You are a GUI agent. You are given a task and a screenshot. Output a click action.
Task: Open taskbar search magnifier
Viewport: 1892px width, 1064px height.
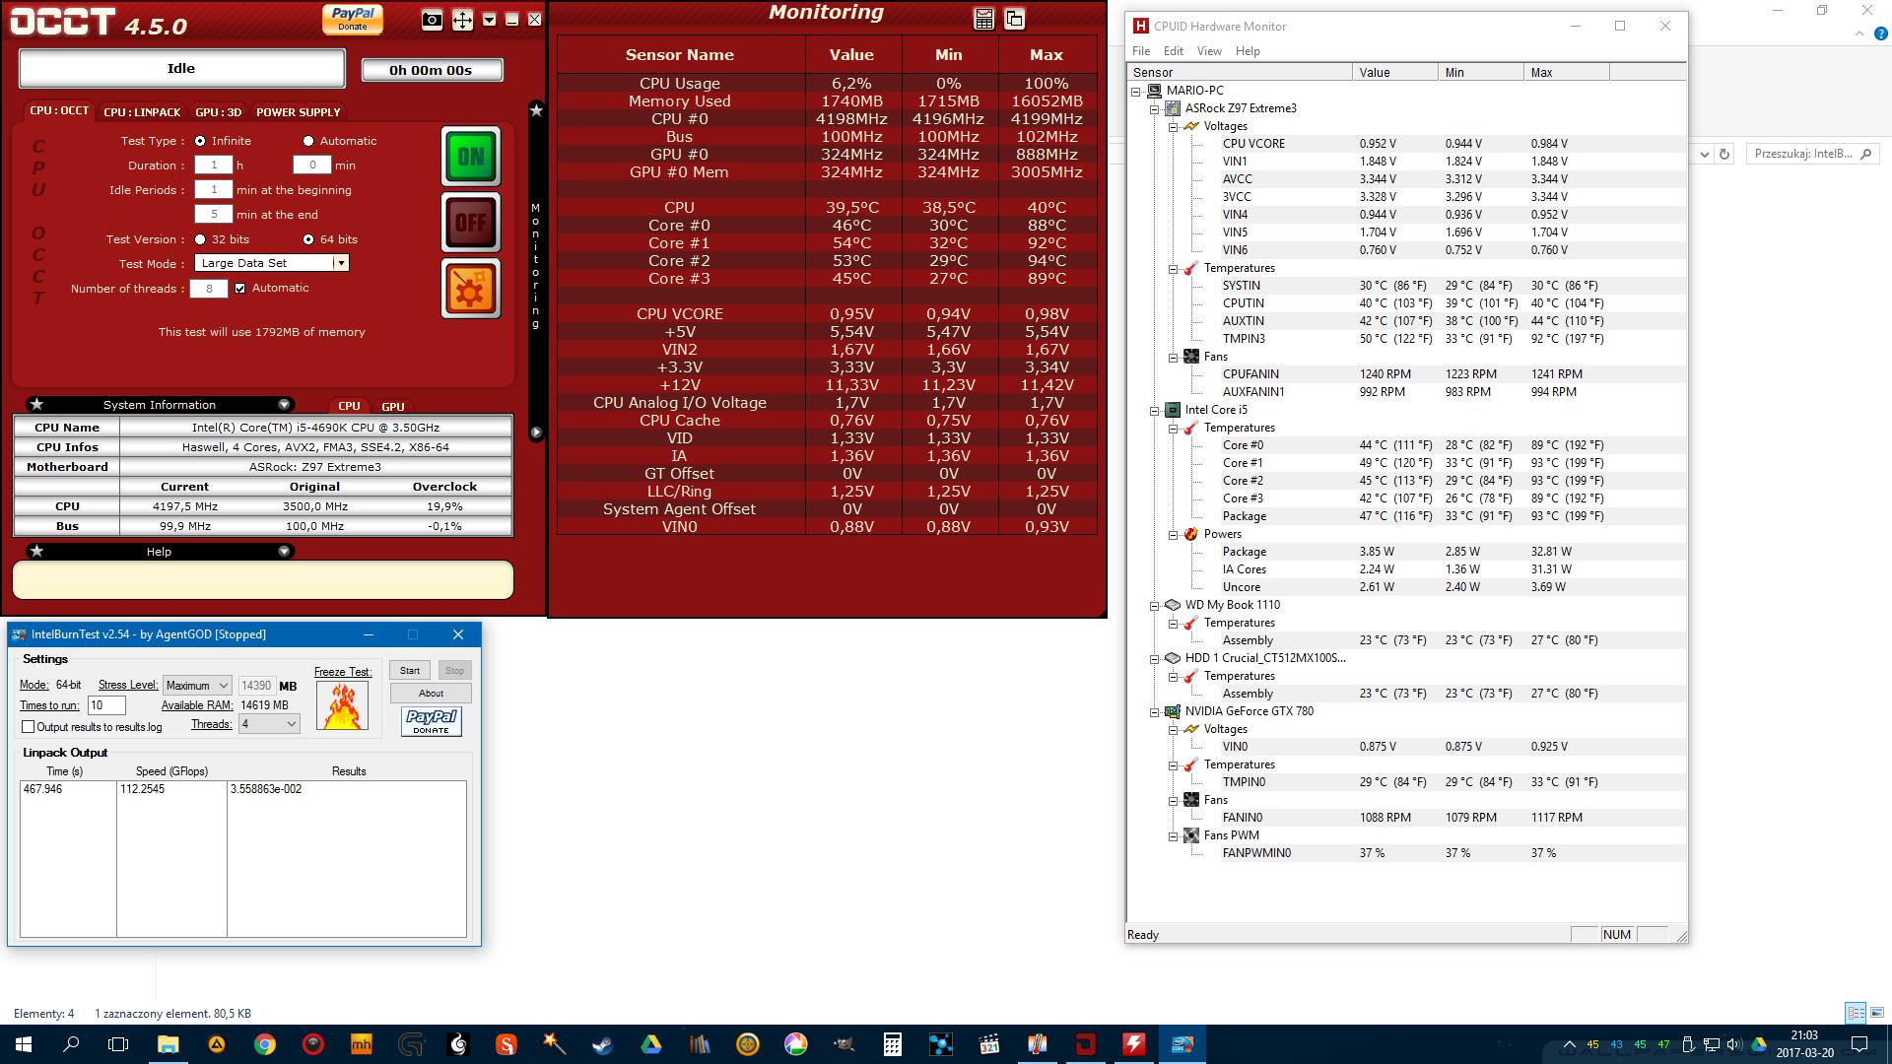pos(71,1044)
